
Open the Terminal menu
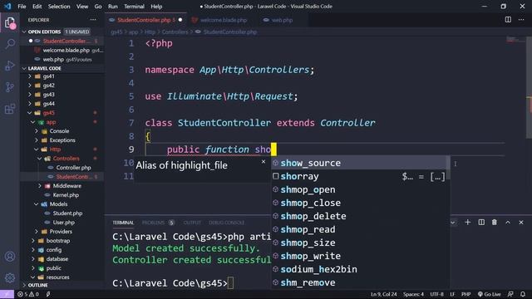click(134, 6)
